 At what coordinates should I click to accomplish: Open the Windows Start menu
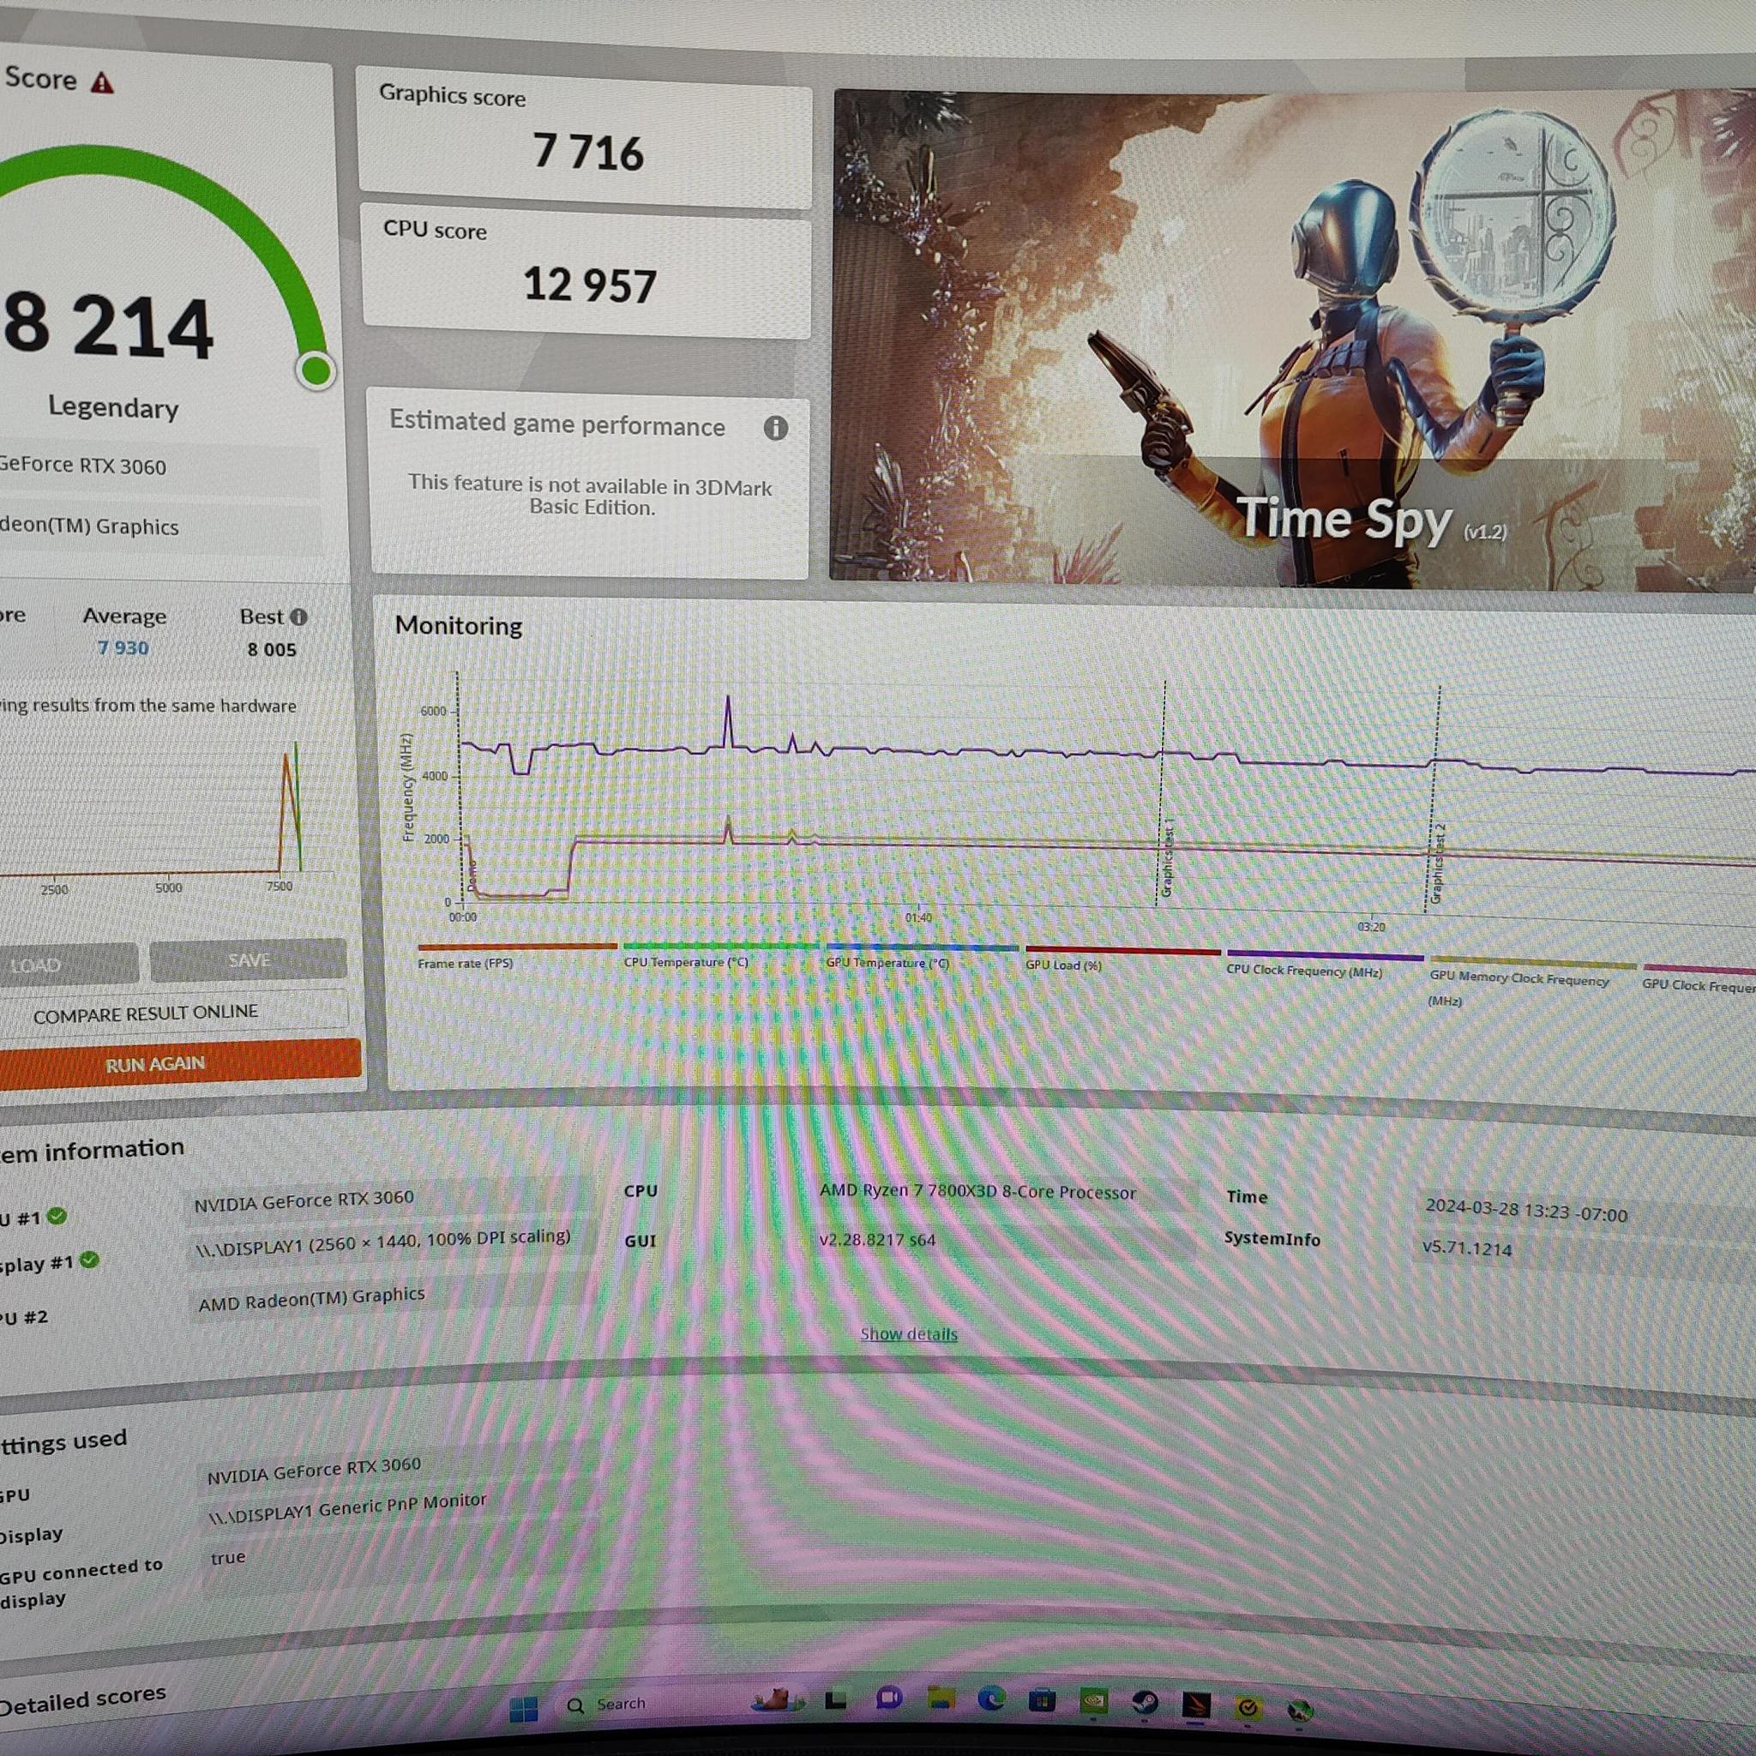524,1710
